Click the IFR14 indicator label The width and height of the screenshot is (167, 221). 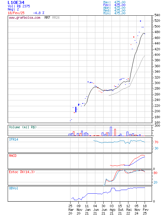pyautogui.click(x=14, y=139)
